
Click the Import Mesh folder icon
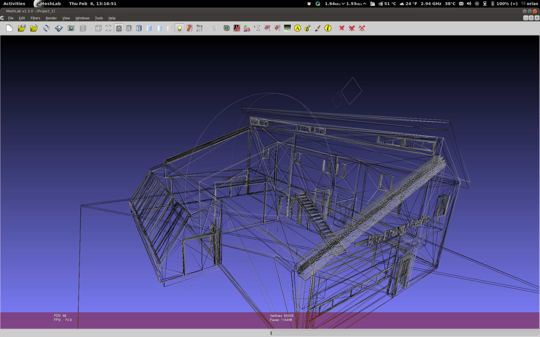[x=34, y=28]
